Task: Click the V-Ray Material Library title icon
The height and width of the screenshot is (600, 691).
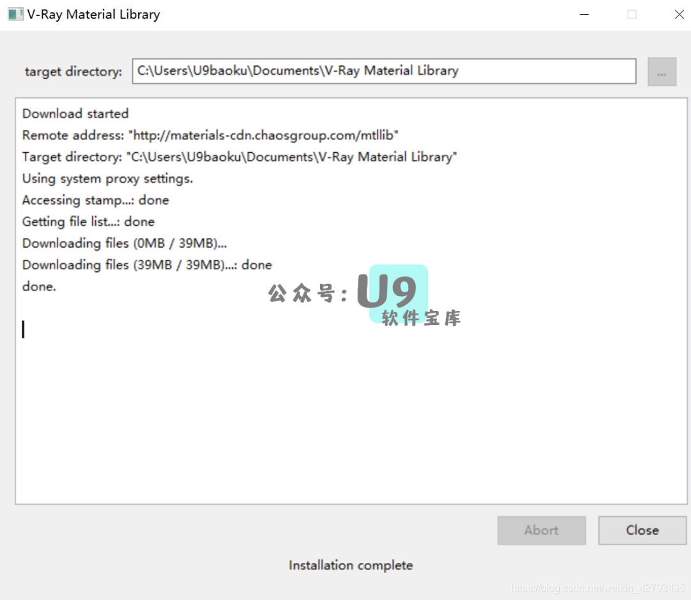Action: point(15,14)
